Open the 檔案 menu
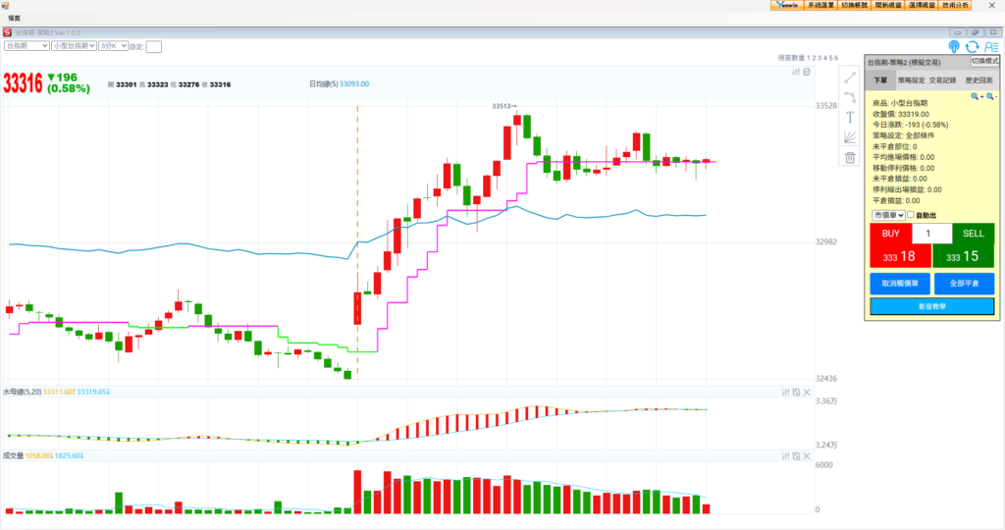The height and width of the screenshot is (530, 1005). (15, 18)
